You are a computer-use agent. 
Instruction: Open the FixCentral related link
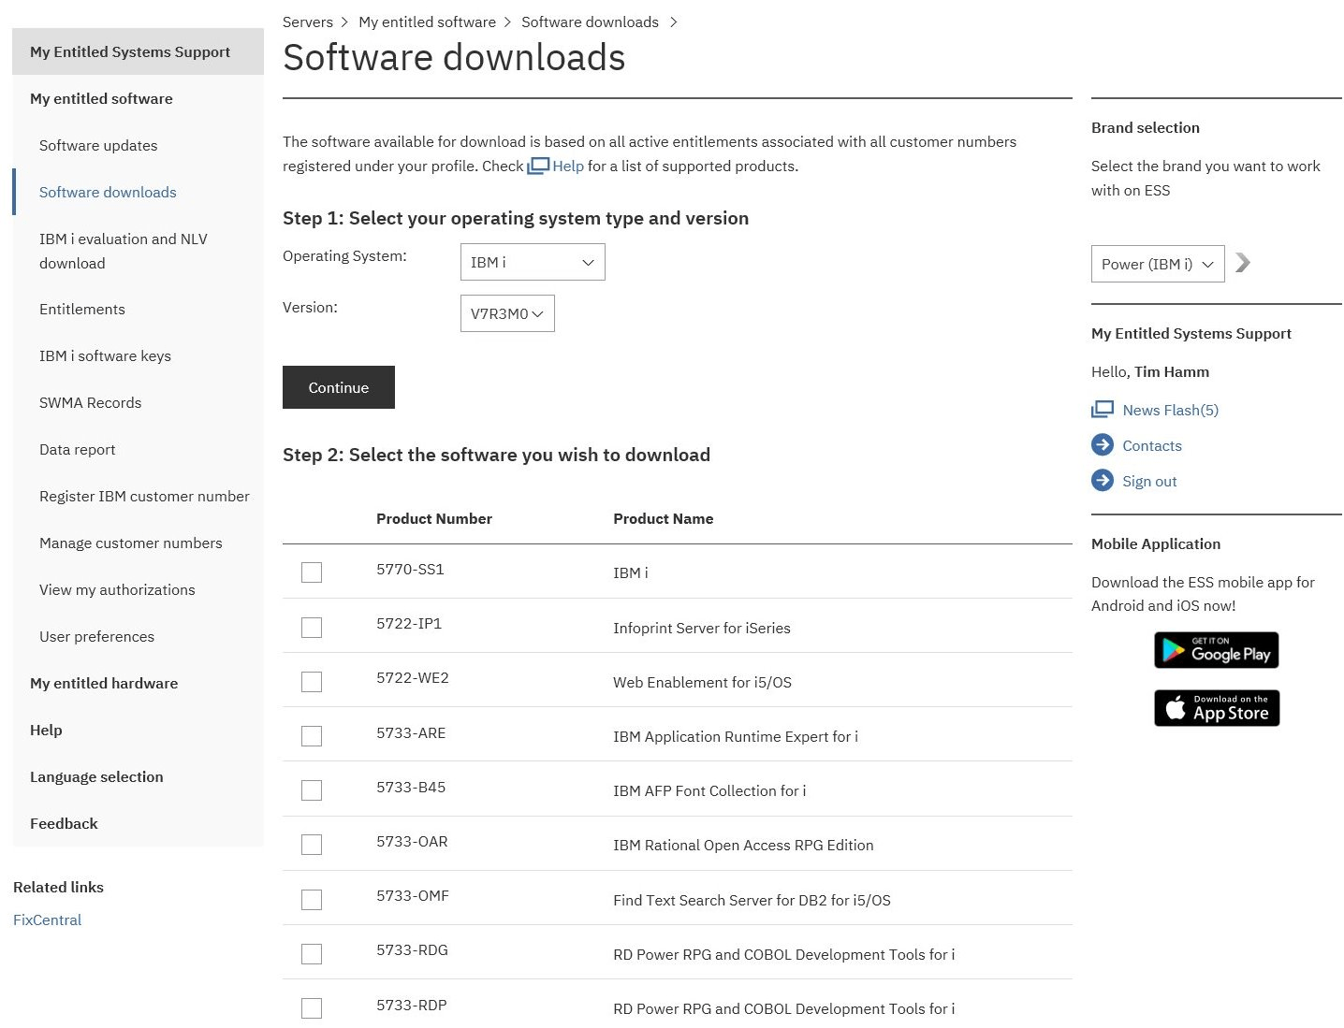point(47,919)
